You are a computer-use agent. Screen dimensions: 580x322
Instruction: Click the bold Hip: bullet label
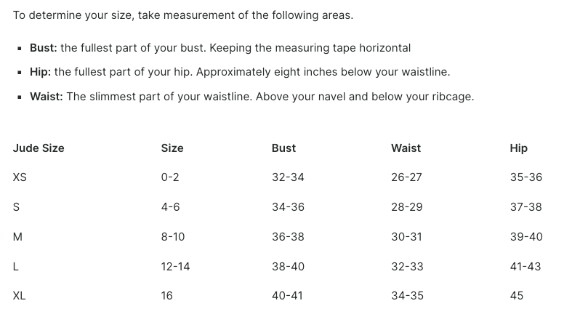point(40,72)
